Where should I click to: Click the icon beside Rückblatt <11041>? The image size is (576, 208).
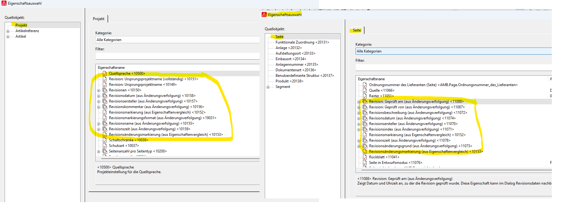coord(365,157)
